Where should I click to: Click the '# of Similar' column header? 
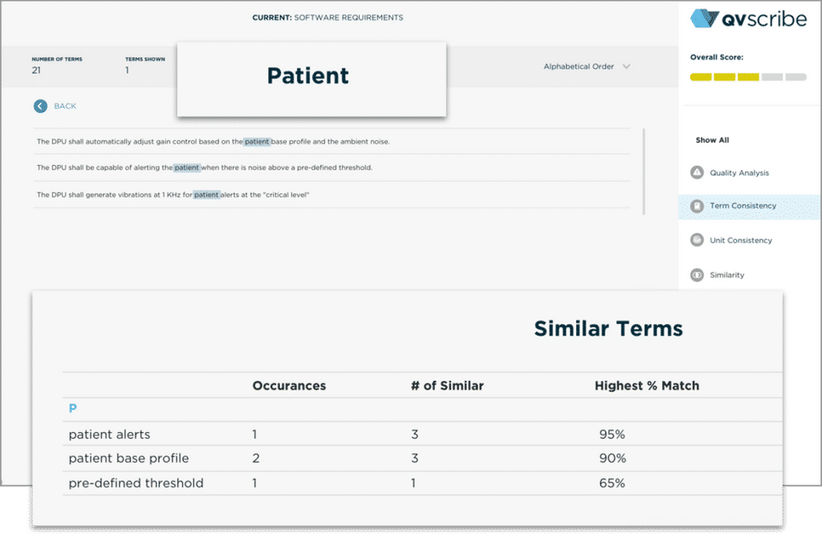coord(447,386)
